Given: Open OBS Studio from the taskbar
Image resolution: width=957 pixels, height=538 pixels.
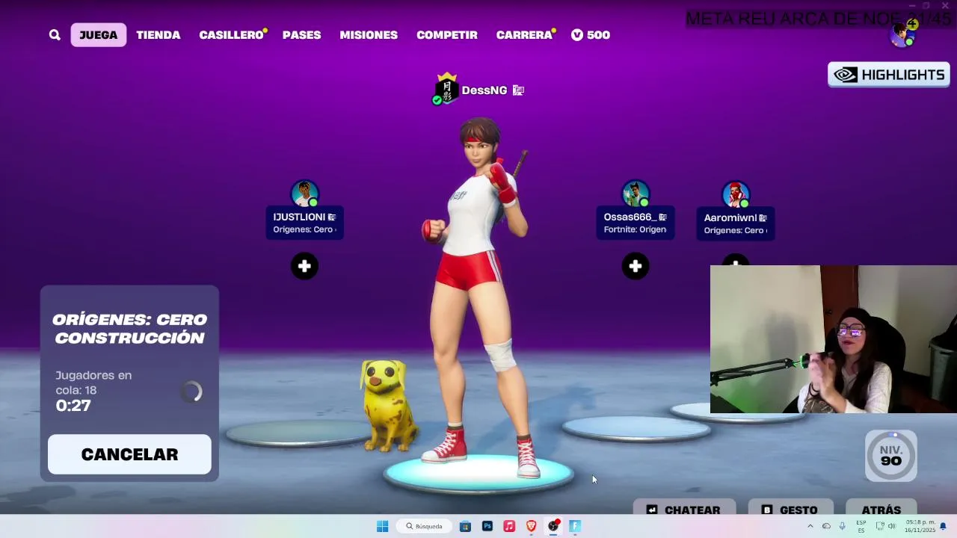Looking at the screenshot, I should tap(553, 526).
